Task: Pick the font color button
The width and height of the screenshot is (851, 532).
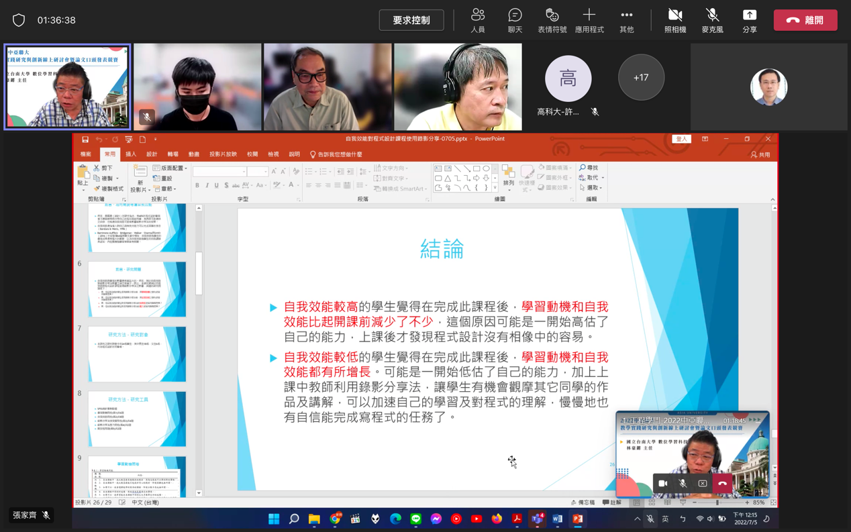Action: pyautogui.click(x=293, y=185)
